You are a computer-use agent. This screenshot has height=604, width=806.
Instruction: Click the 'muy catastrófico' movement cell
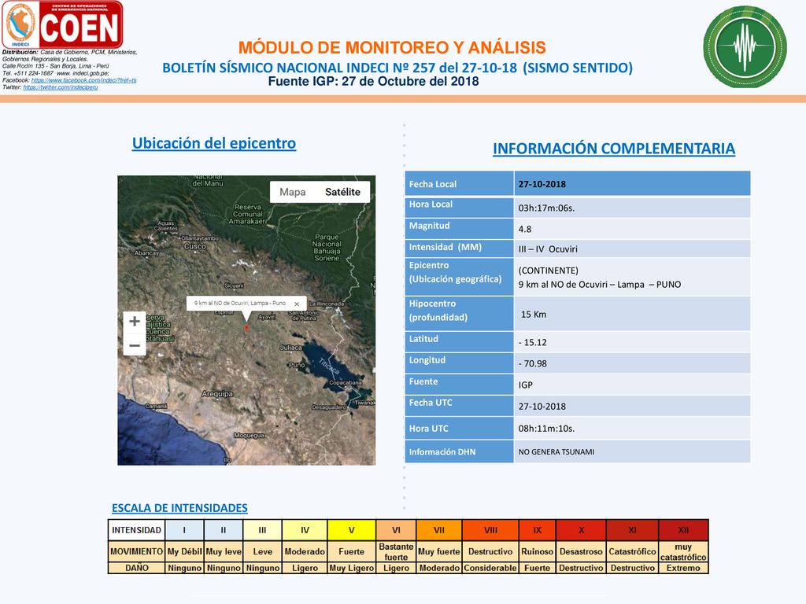(x=683, y=551)
